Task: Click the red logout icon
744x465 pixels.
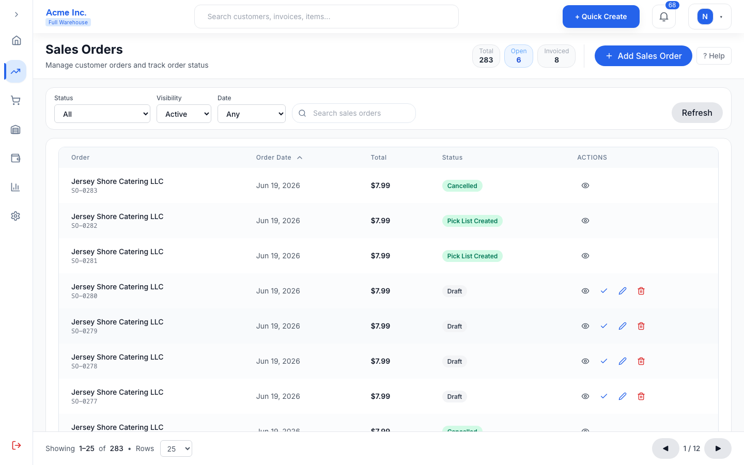Action: 17,445
